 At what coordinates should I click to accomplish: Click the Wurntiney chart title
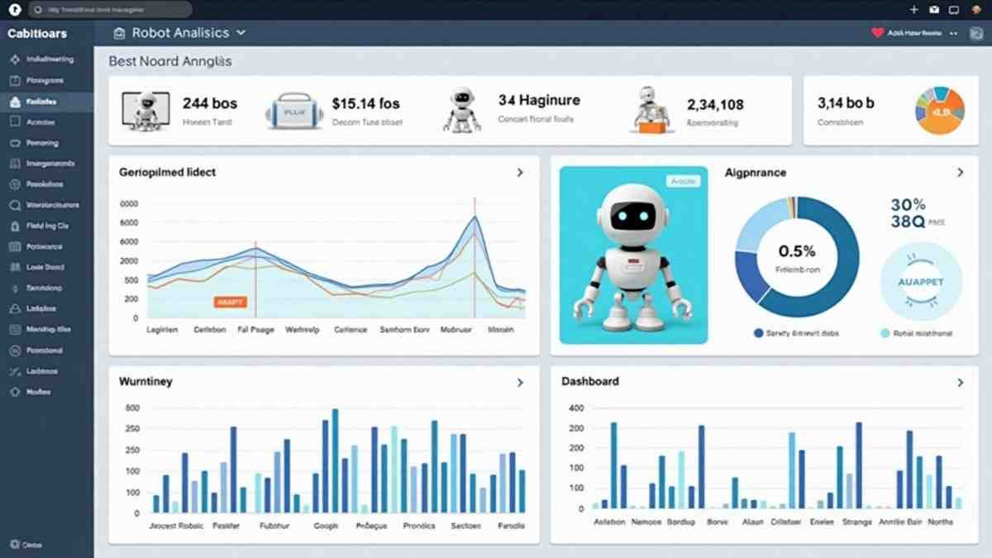145,382
